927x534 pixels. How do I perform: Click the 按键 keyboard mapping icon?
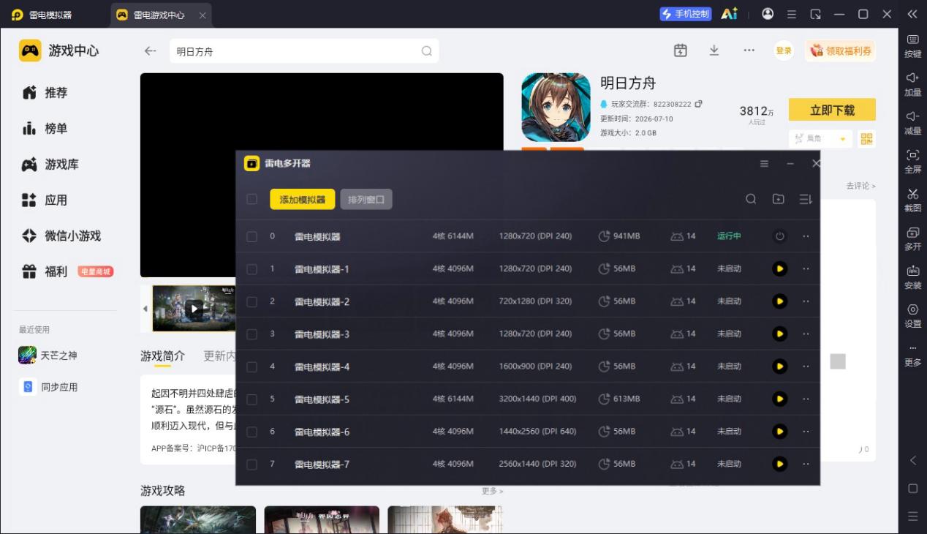point(912,45)
